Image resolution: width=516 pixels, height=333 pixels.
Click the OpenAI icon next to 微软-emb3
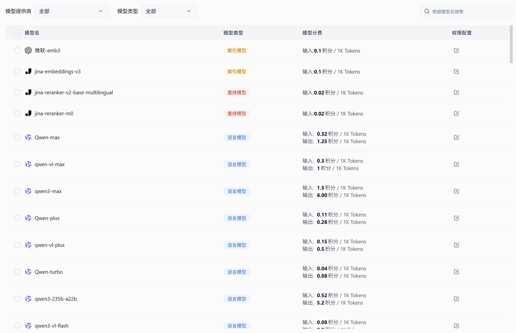click(x=28, y=50)
